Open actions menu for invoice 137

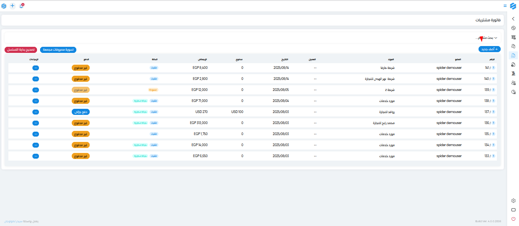(35, 112)
